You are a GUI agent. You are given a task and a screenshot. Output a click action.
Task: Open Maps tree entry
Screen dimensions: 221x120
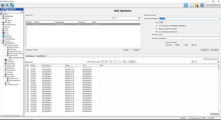pos(7,29)
